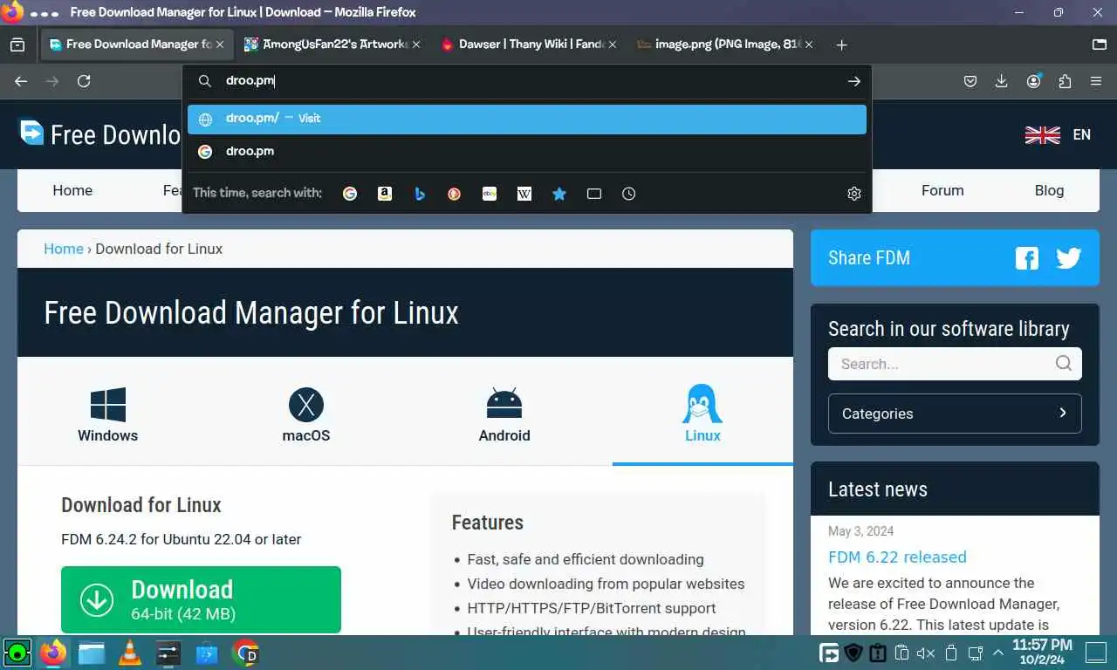Show hidden system tray icons
1117x670 pixels.
998,653
